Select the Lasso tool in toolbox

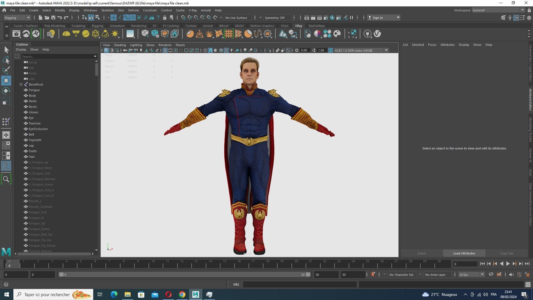[6, 60]
